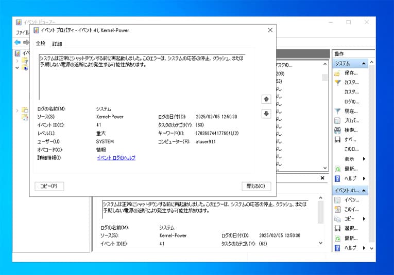The width and height of the screenshot is (394, 275).
Task: Expand the 表示 submenu arrow
Action: 364,159
